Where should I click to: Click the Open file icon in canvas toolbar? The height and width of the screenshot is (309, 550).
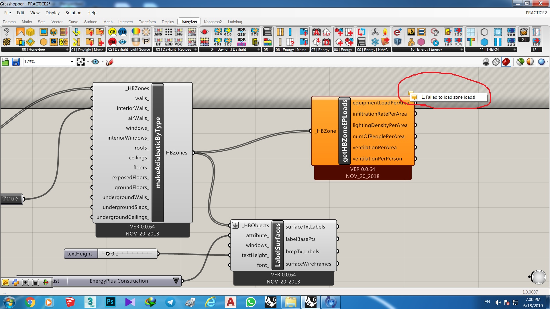[x=5, y=62]
